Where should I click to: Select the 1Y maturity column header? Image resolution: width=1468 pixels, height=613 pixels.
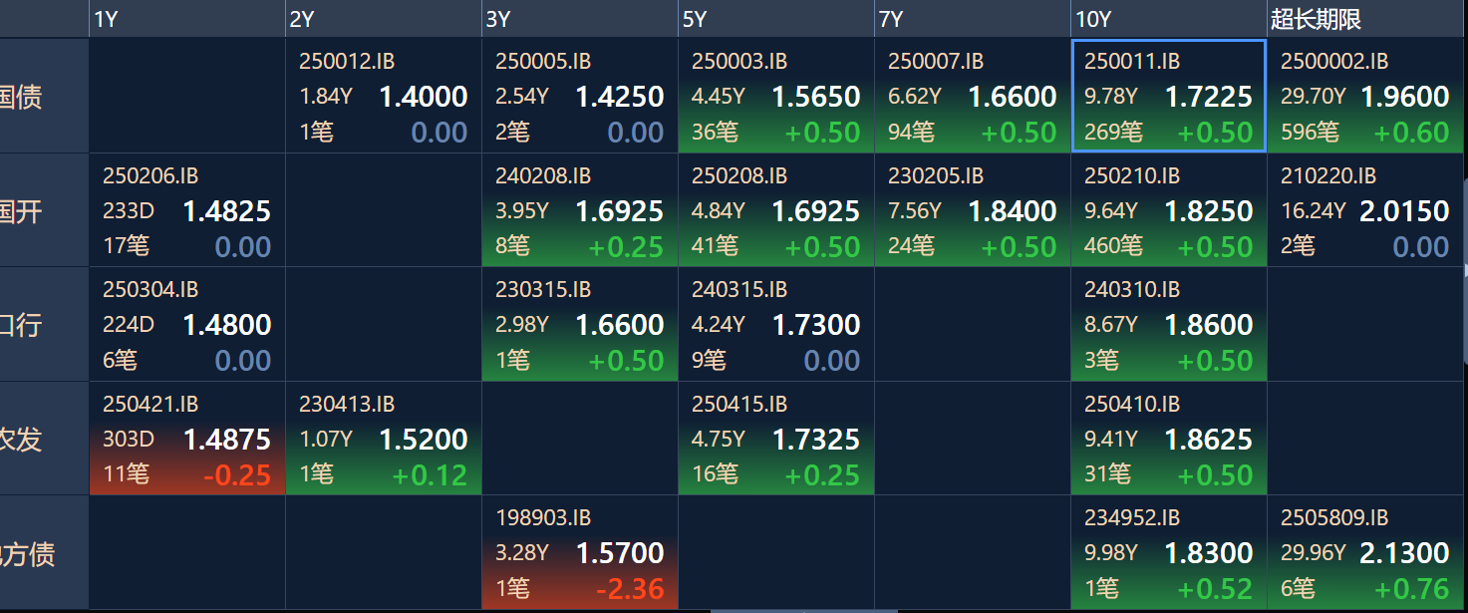pyautogui.click(x=186, y=19)
